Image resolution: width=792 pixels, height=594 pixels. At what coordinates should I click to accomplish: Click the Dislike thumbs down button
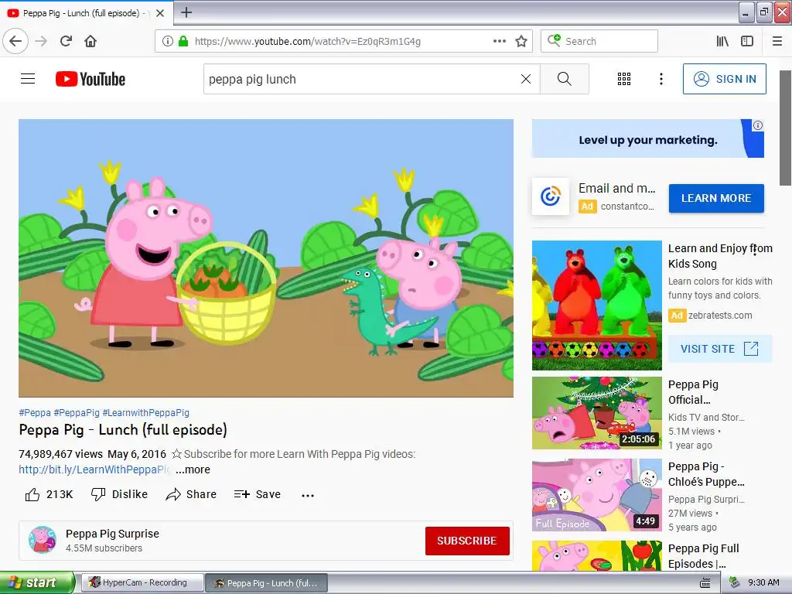tap(119, 494)
